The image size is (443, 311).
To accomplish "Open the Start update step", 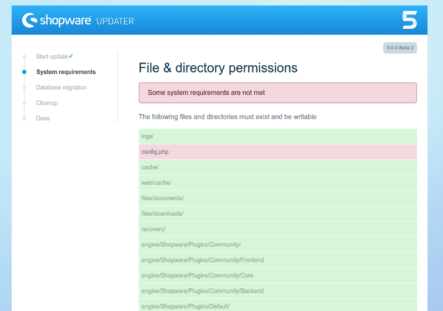I will coord(51,56).
